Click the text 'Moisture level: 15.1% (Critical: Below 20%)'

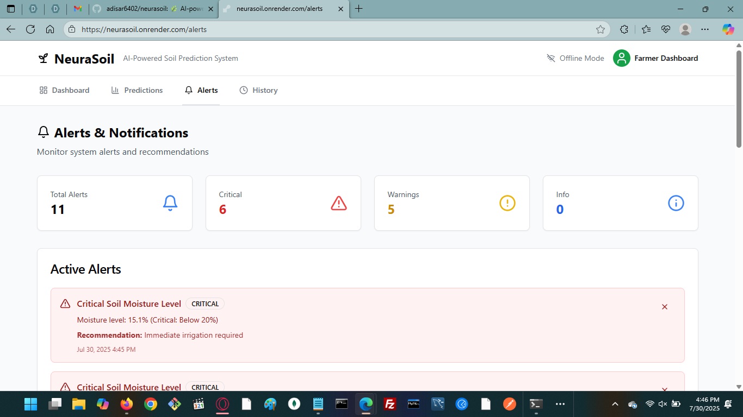pyautogui.click(x=147, y=320)
